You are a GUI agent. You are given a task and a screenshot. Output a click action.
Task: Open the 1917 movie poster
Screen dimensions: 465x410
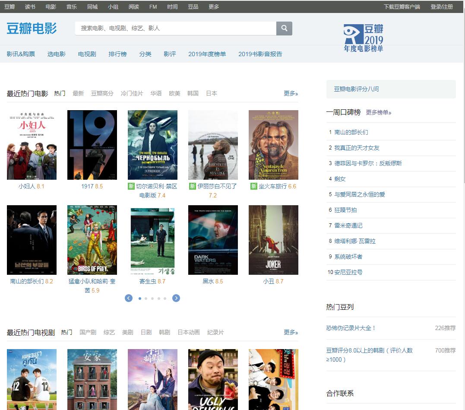[92, 145]
